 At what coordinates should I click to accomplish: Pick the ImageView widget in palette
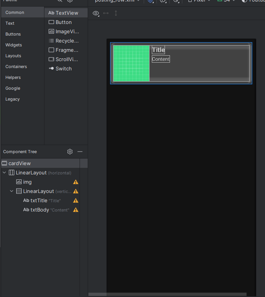click(x=66, y=31)
